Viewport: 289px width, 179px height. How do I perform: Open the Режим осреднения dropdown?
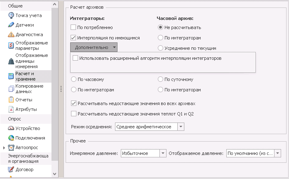(181, 127)
